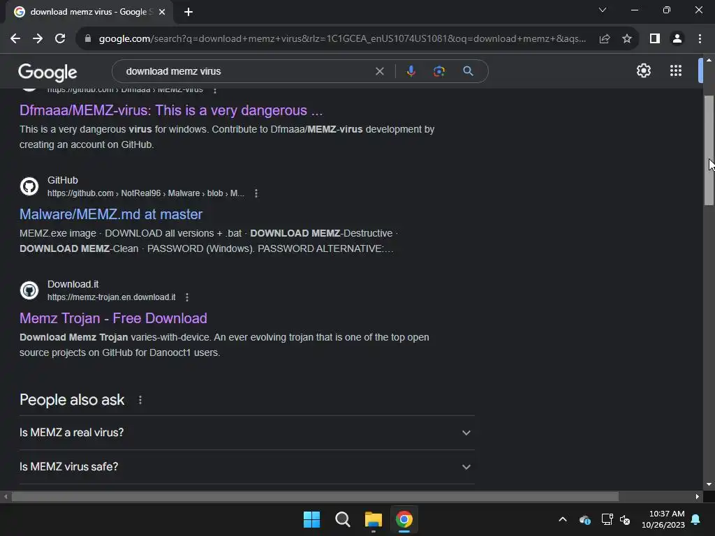Screen dimensions: 715x536
Task: Expand 'Is MEMZ virus safe?' question
Action: coord(246,467)
